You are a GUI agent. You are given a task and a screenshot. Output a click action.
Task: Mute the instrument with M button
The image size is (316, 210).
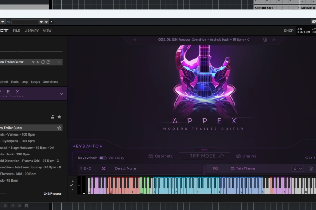[38, 62]
